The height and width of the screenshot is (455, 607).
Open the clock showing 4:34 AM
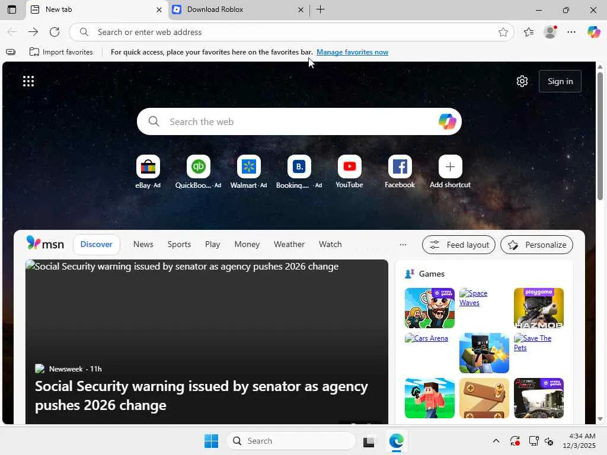pos(579,441)
